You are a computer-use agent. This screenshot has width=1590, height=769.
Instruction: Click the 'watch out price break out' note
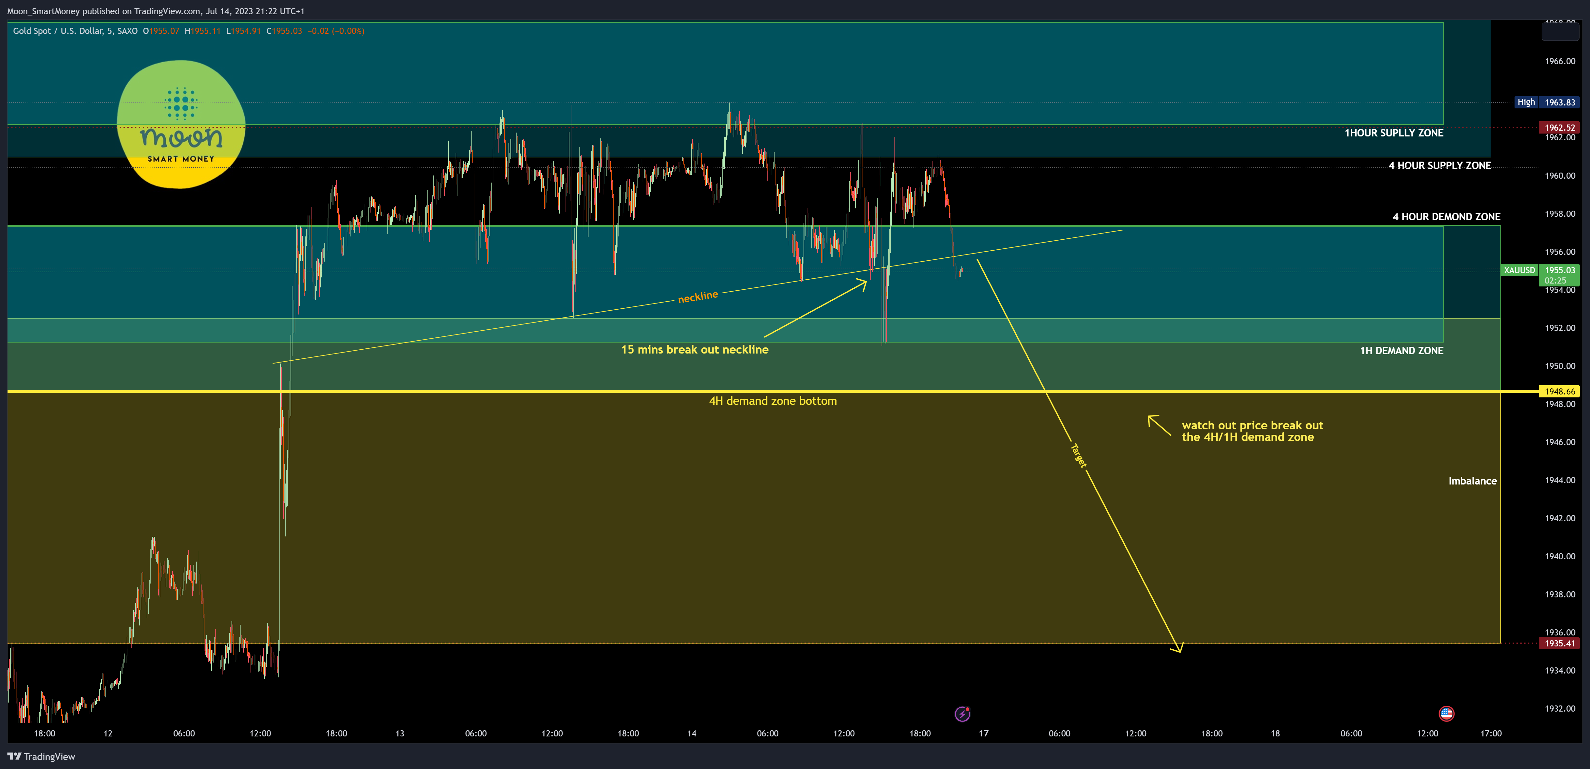click(1252, 431)
